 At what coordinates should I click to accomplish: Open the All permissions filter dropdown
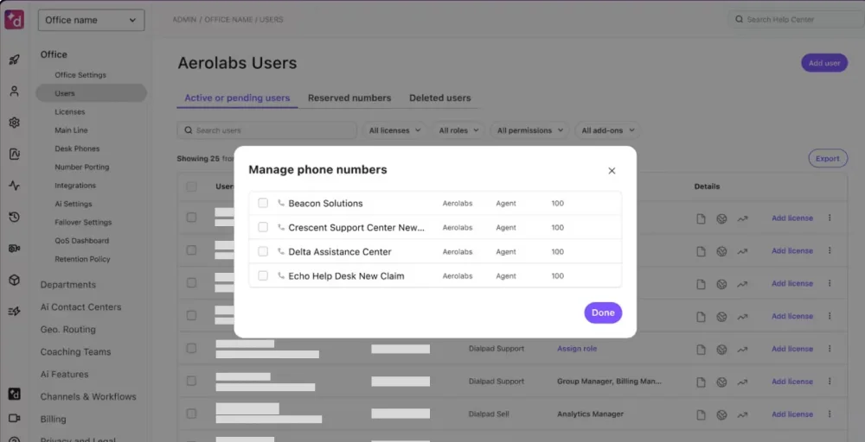[529, 130]
